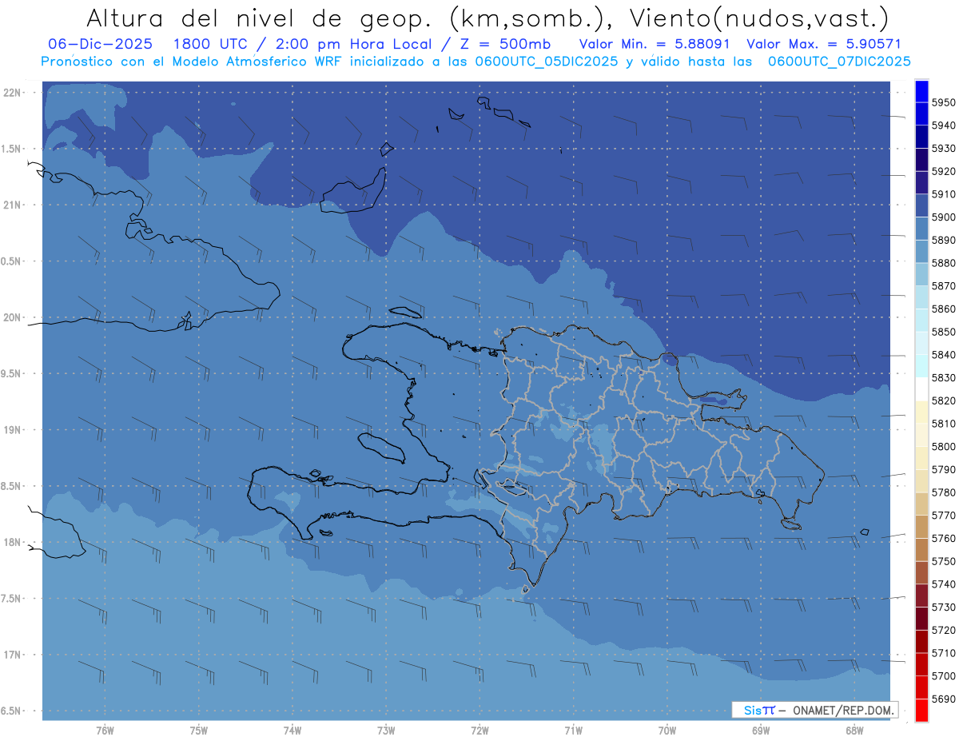Click the '5690' colorbar value label

tap(944, 699)
